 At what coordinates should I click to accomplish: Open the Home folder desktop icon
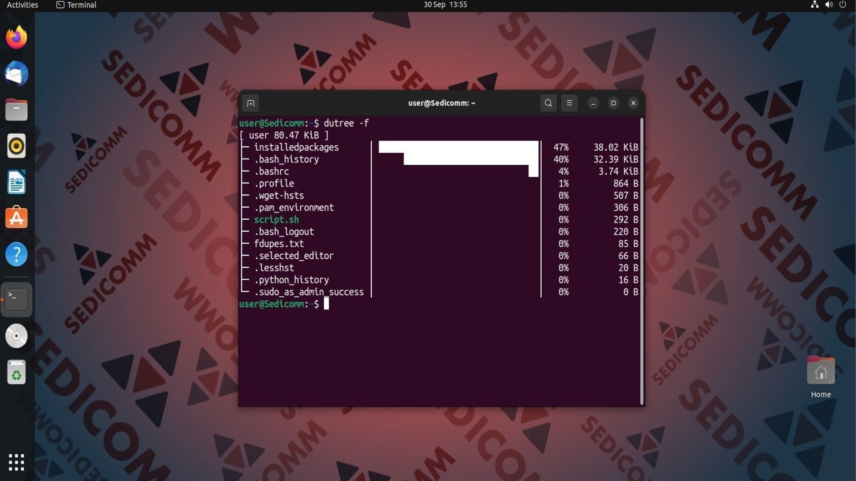(x=821, y=377)
